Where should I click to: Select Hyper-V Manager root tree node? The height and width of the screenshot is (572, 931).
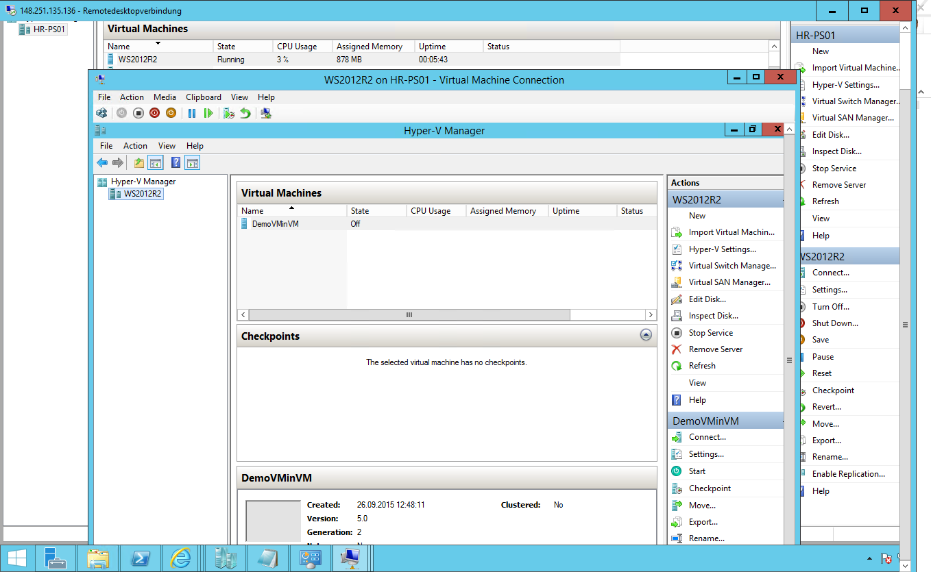143,182
